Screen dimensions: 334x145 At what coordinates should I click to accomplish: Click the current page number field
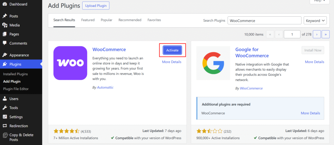click(x=292, y=34)
